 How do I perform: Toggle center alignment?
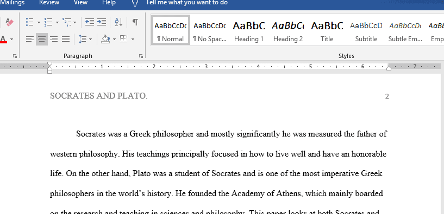(x=42, y=39)
